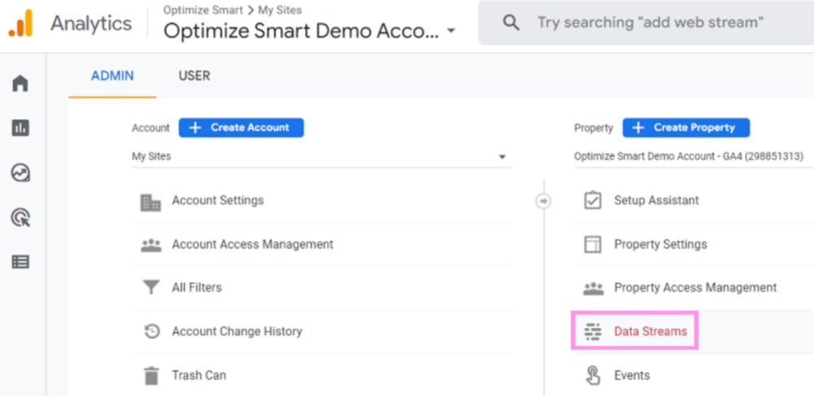Open the Explore icon in sidebar
The width and height of the screenshot is (814, 396).
coord(20,172)
